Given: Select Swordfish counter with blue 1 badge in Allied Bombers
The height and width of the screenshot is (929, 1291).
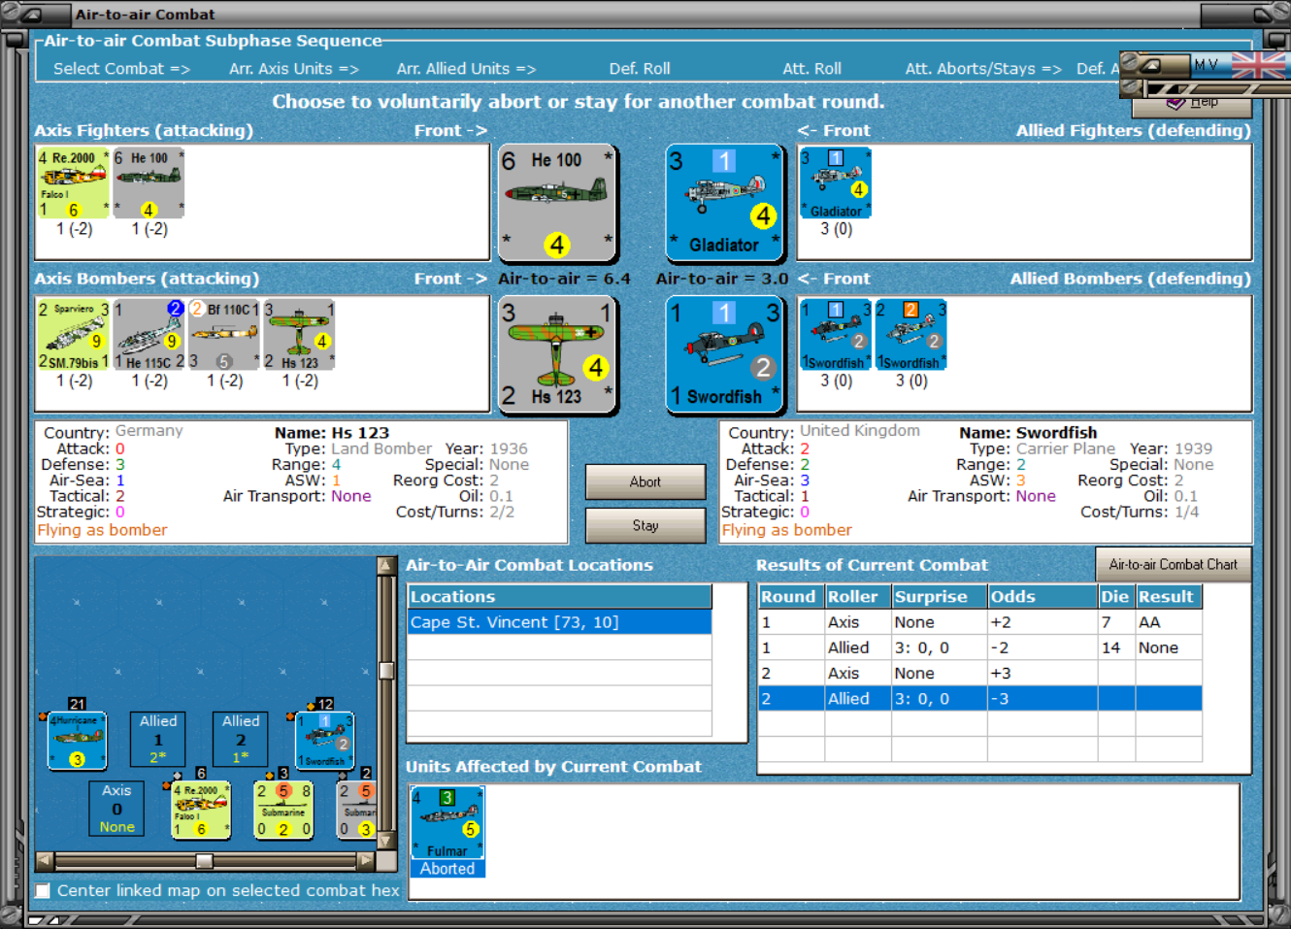Looking at the screenshot, I should point(836,335).
